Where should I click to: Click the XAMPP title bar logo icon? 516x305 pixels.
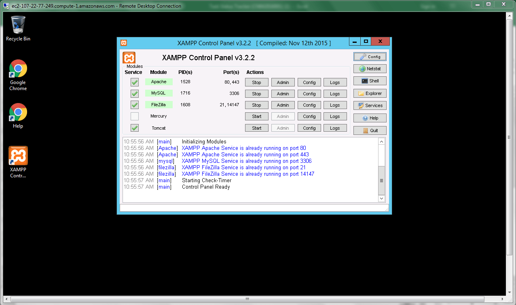pos(124,43)
